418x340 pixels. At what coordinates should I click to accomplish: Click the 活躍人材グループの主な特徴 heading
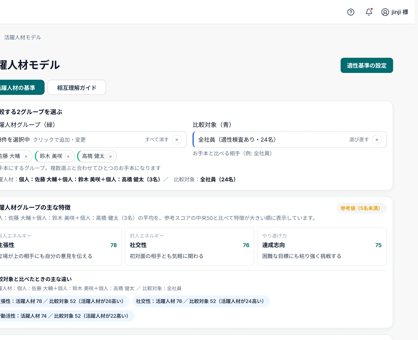[35, 208]
